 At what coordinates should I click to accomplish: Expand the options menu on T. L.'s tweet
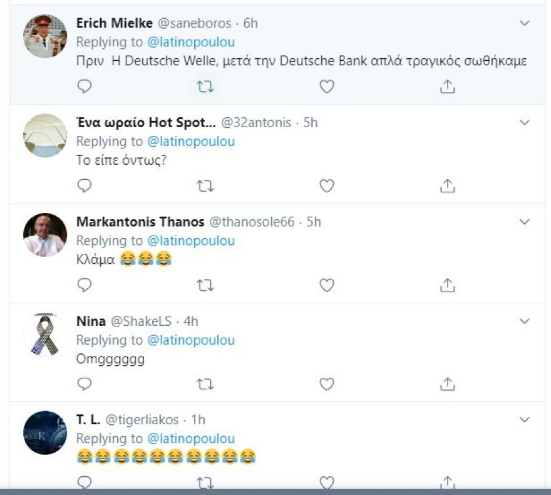[525, 420]
